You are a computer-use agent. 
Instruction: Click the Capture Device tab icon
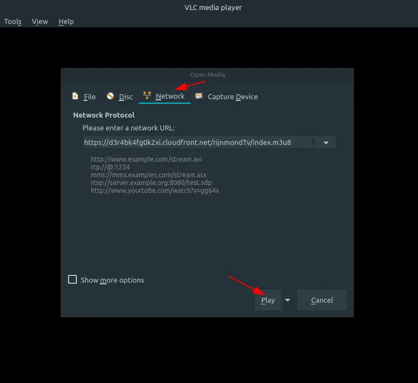pos(199,96)
